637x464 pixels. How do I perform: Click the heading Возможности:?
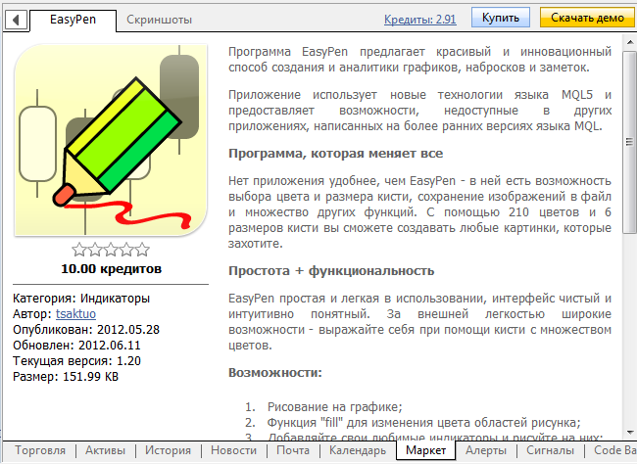tap(275, 373)
